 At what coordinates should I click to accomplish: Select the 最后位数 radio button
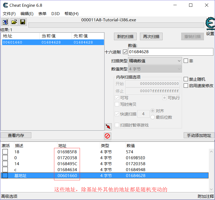point(153,117)
